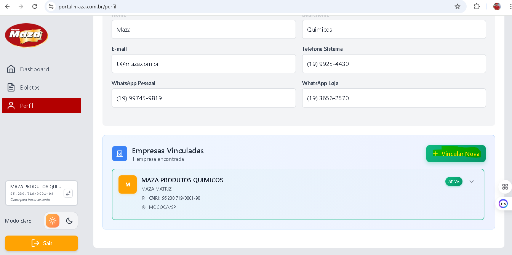Click the orange M company avatar
The width and height of the screenshot is (512, 255).
tap(128, 184)
